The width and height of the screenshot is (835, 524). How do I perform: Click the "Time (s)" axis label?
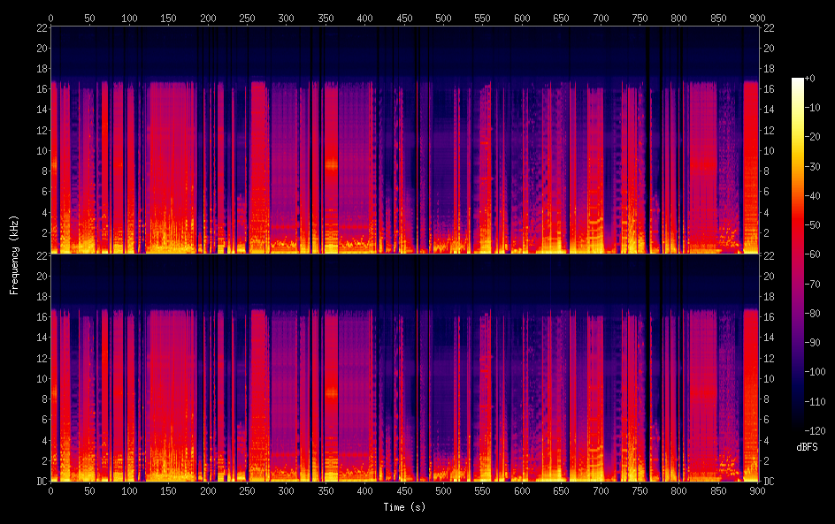click(404, 507)
